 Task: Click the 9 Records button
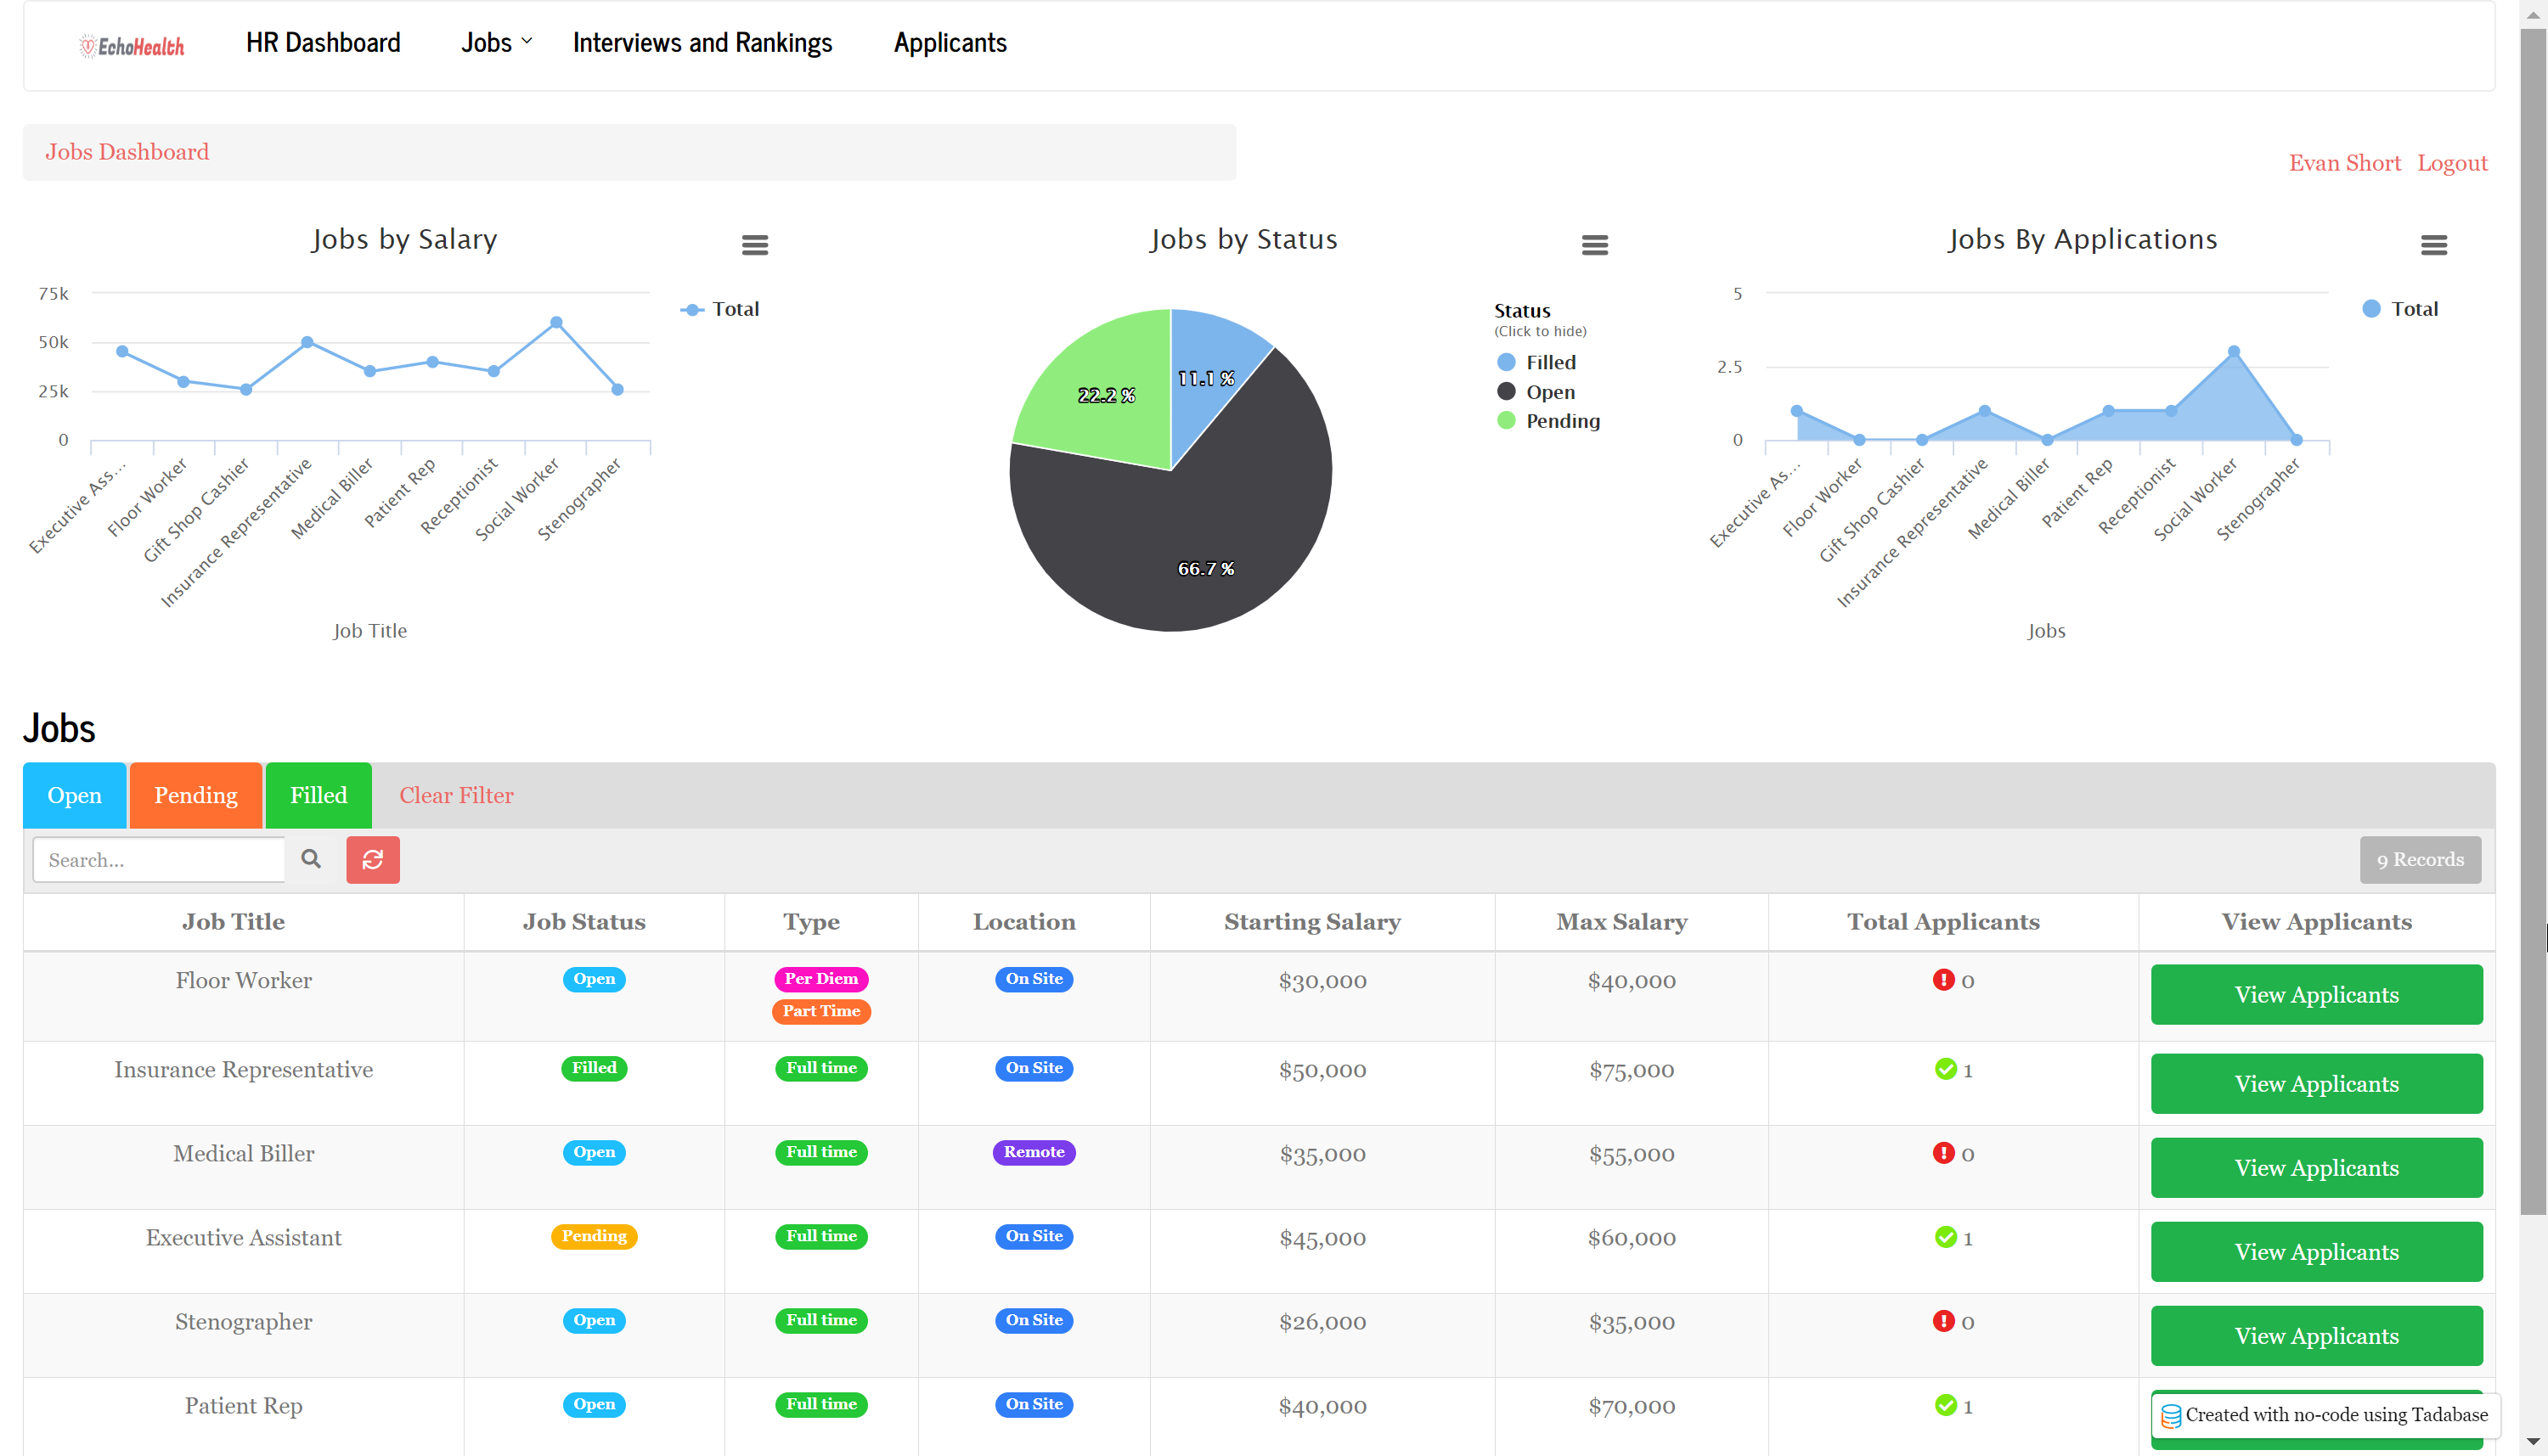point(2420,860)
